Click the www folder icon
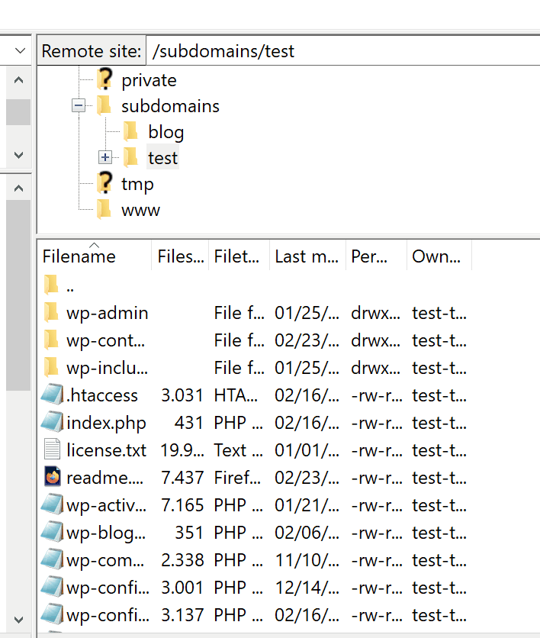Image resolution: width=540 pixels, height=638 pixels. pos(104,209)
